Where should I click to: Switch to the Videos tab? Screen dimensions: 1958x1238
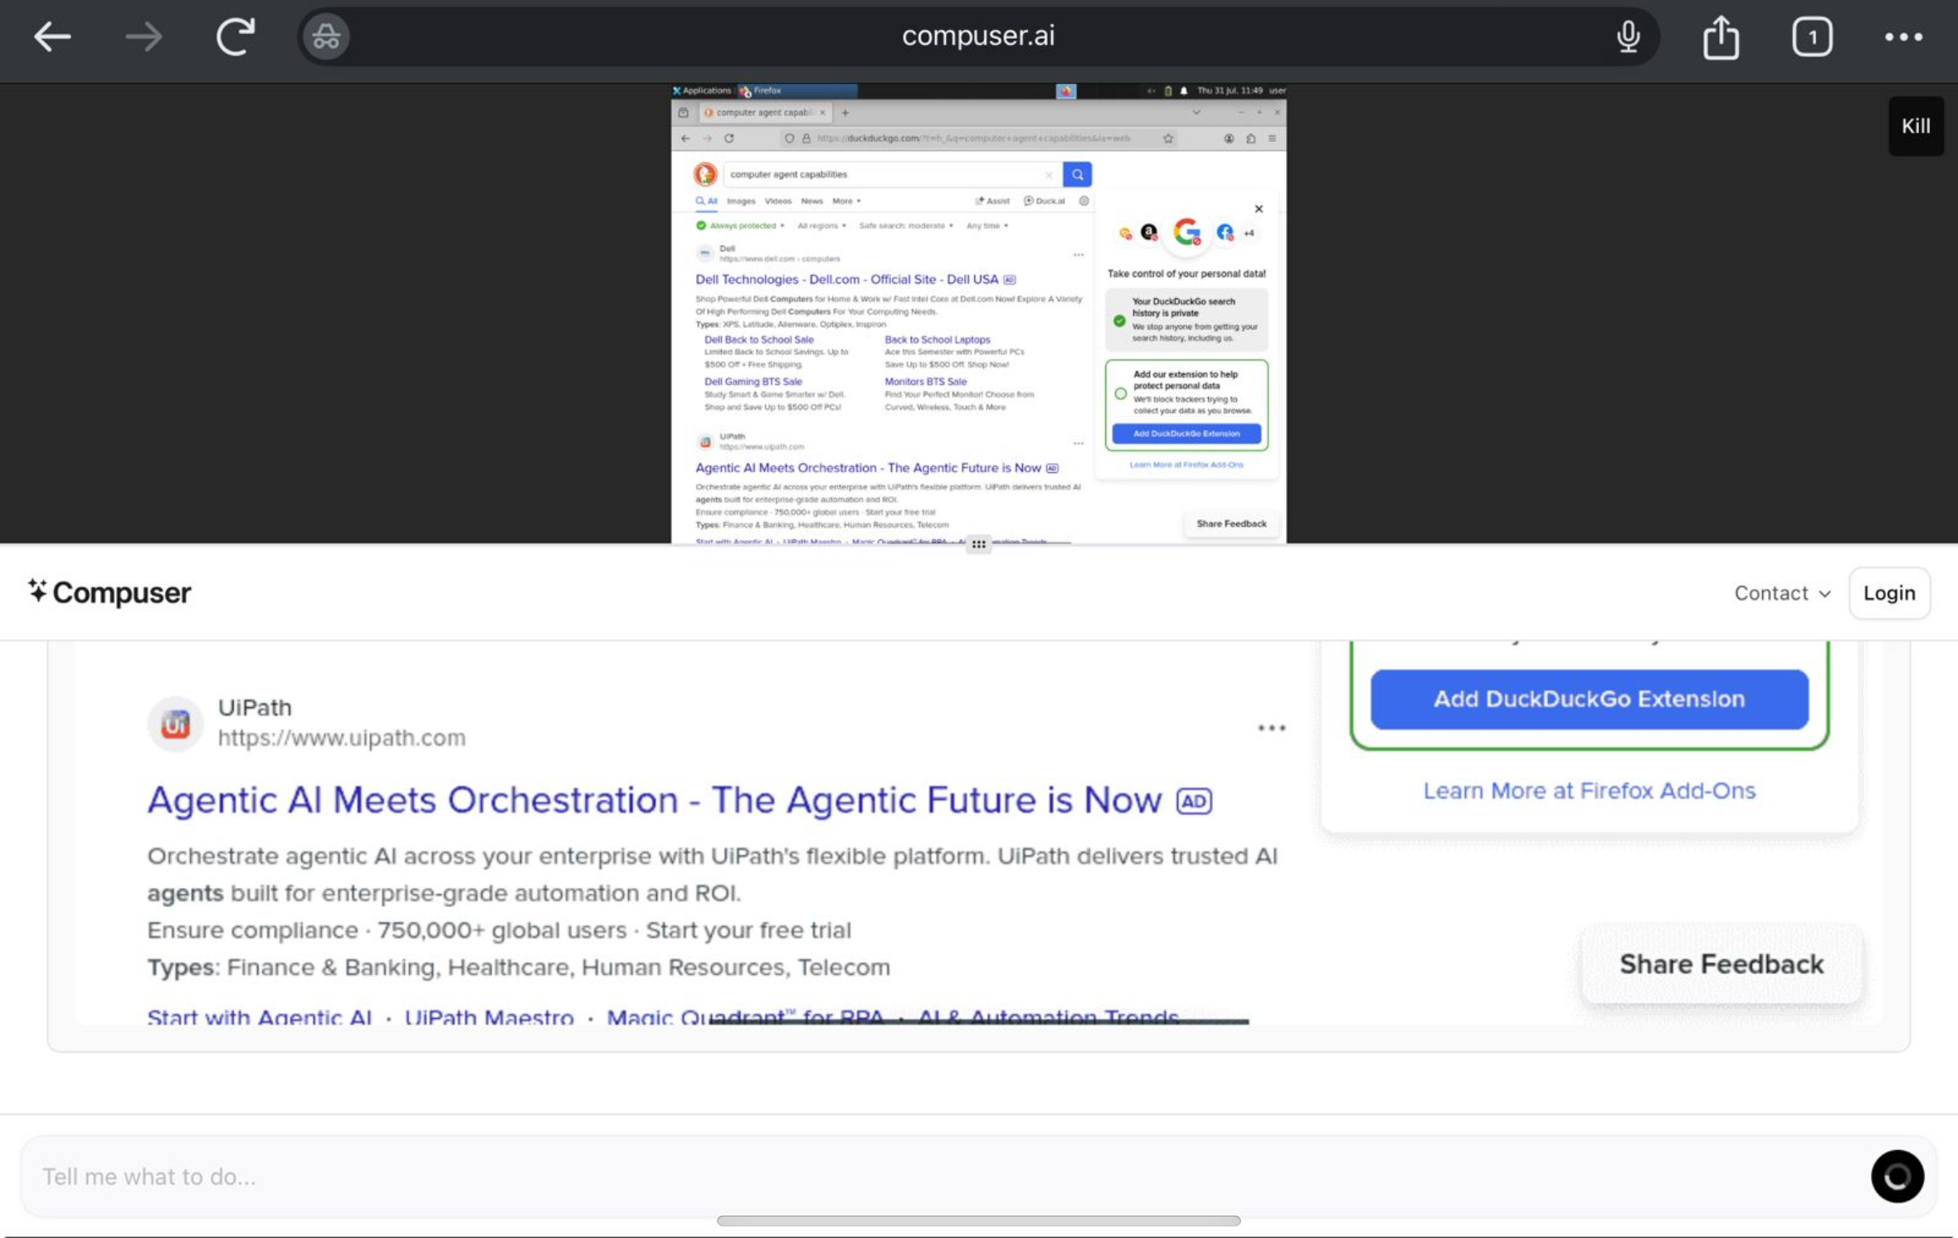pyautogui.click(x=777, y=201)
